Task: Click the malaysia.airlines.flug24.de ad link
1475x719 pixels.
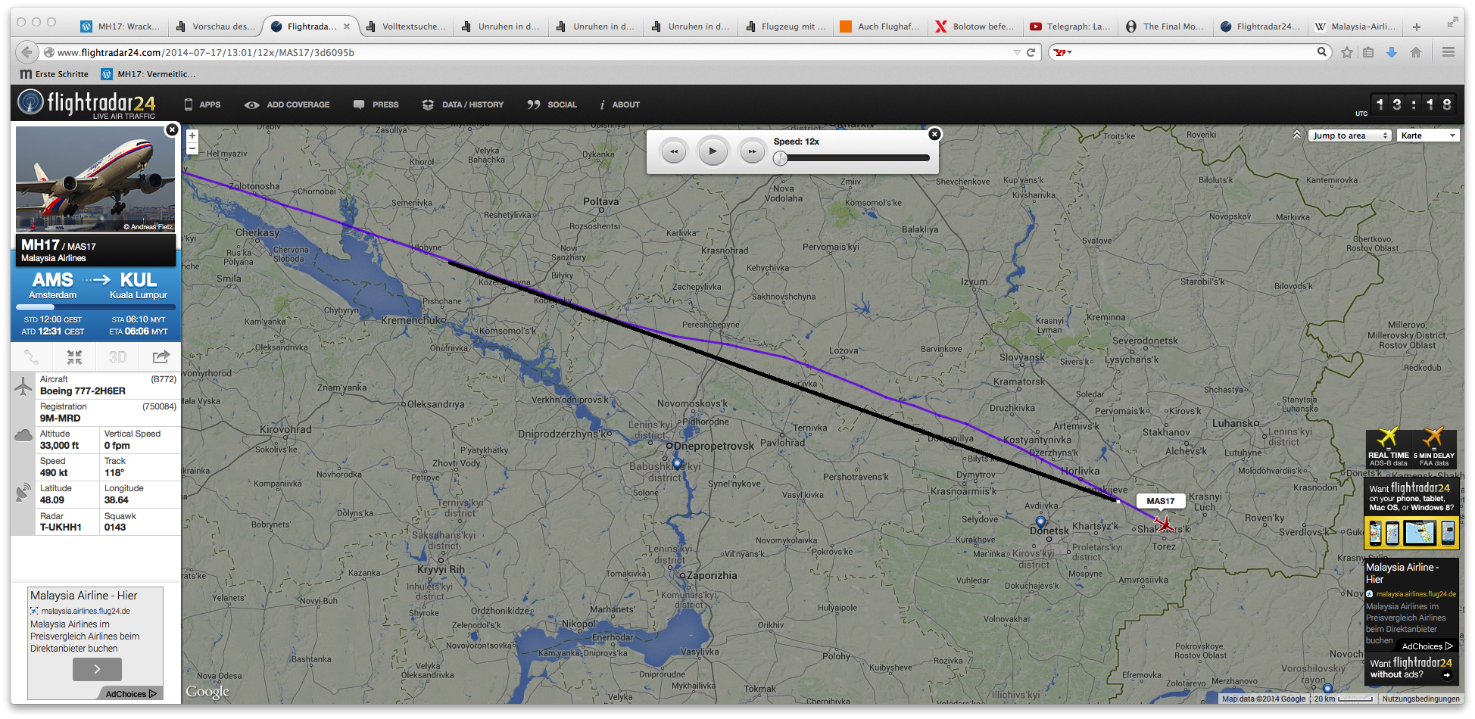Action: (86, 611)
